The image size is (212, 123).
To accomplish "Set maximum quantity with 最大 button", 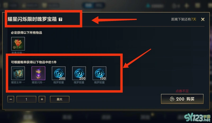I will (60, 99).
